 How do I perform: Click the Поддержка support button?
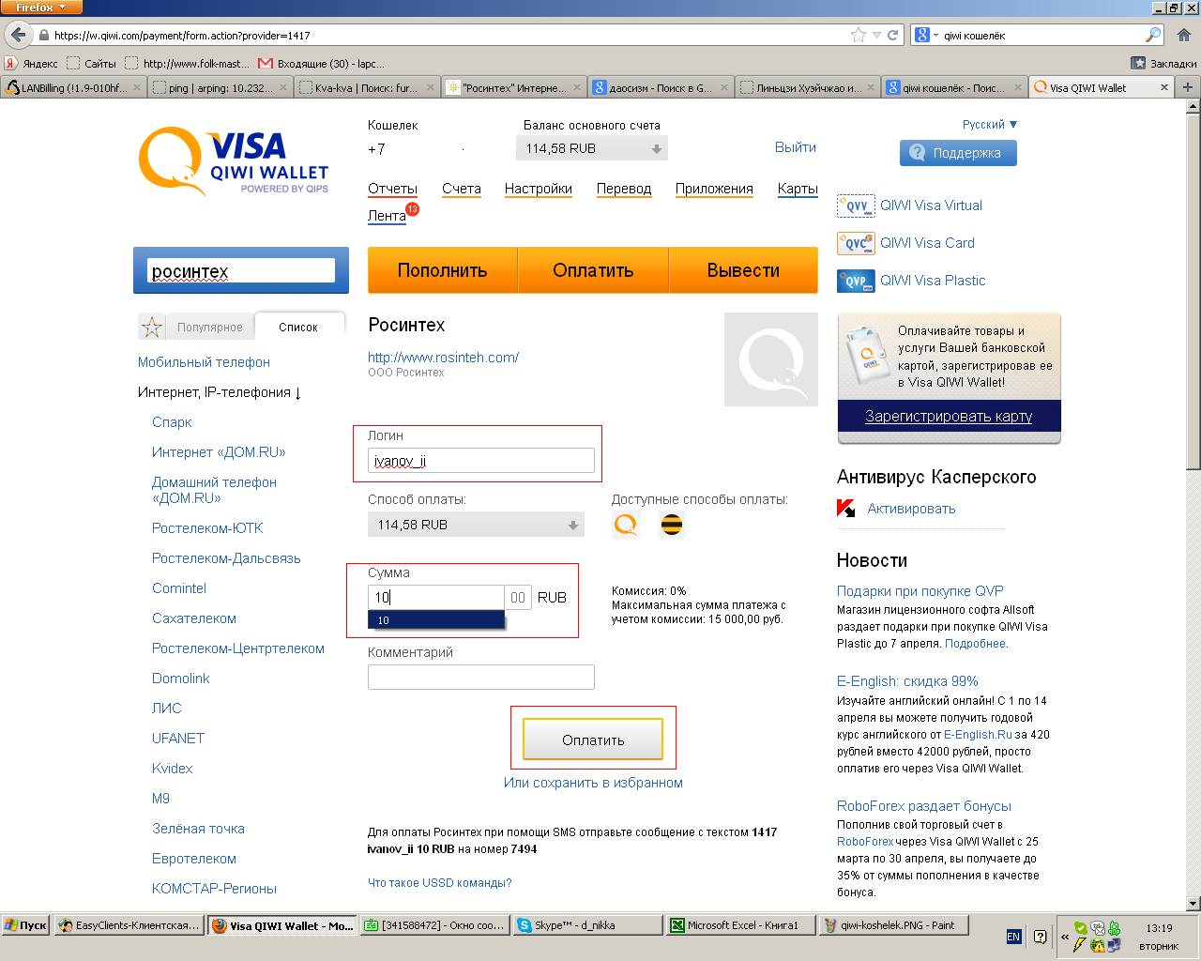(x=958, y=153)
